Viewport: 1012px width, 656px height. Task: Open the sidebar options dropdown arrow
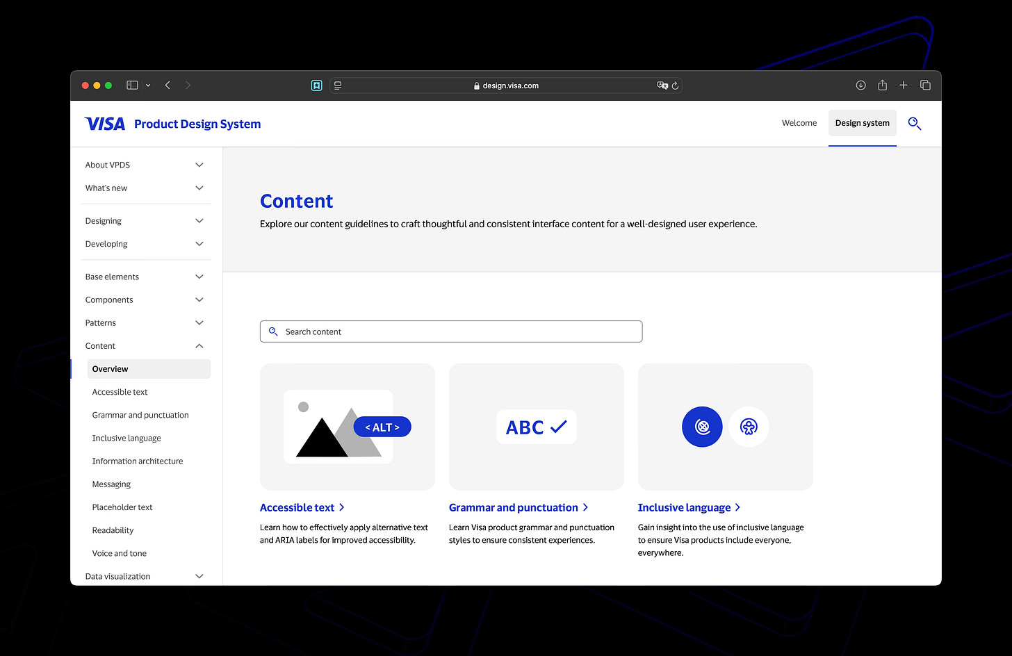pos(148,85)
